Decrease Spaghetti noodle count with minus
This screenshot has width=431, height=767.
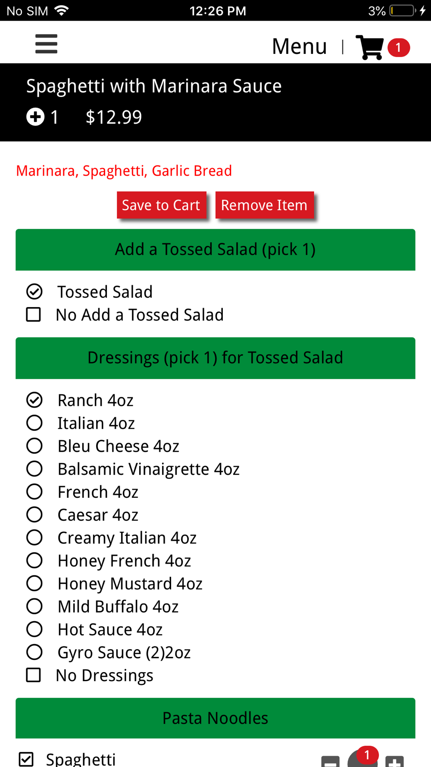tap(330, 761)
